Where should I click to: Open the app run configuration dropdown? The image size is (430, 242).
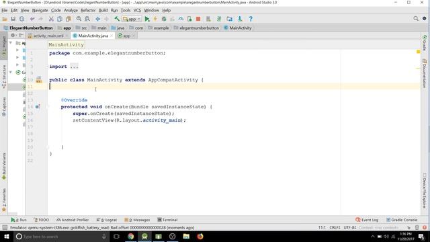132,19
